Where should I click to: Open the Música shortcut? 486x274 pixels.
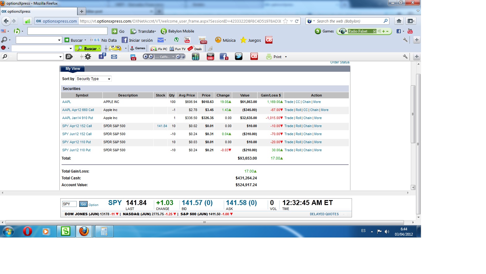(225, 40)
